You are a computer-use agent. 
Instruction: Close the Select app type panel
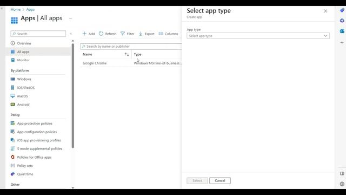point(325,11)
